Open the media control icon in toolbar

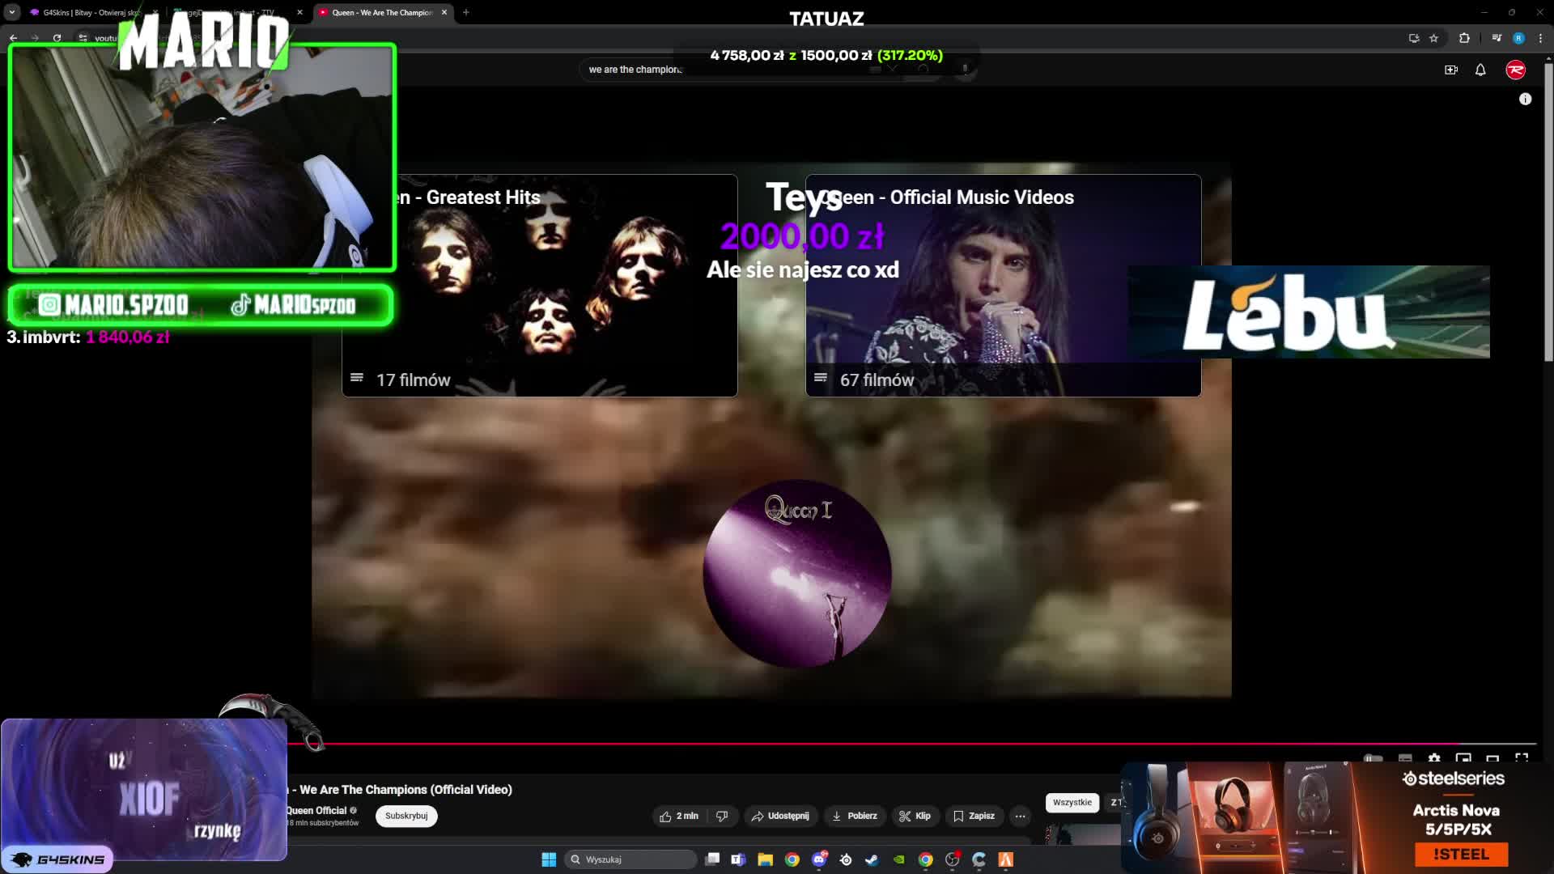[1497, 38]
